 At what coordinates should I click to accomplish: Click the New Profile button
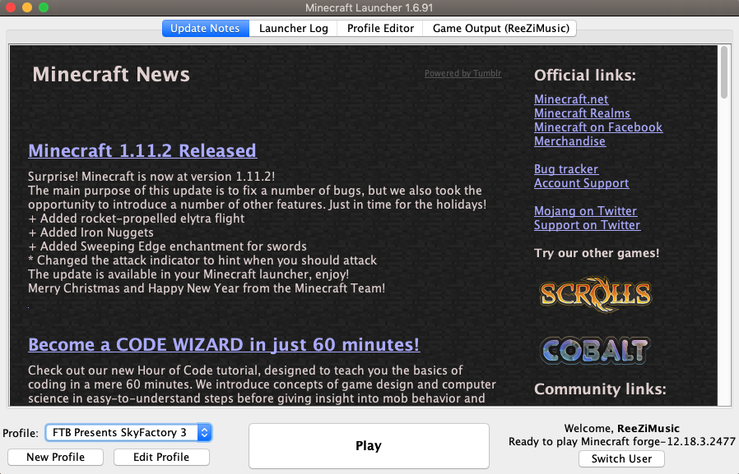(56, 457)
